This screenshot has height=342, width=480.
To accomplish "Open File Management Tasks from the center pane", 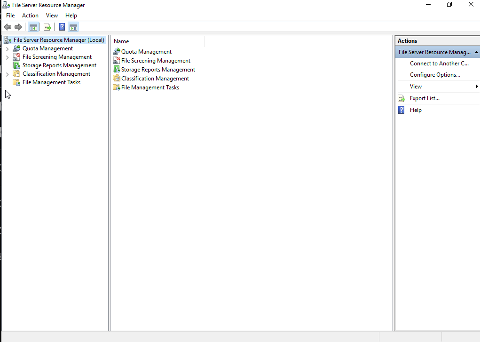I will coord(148,87).
